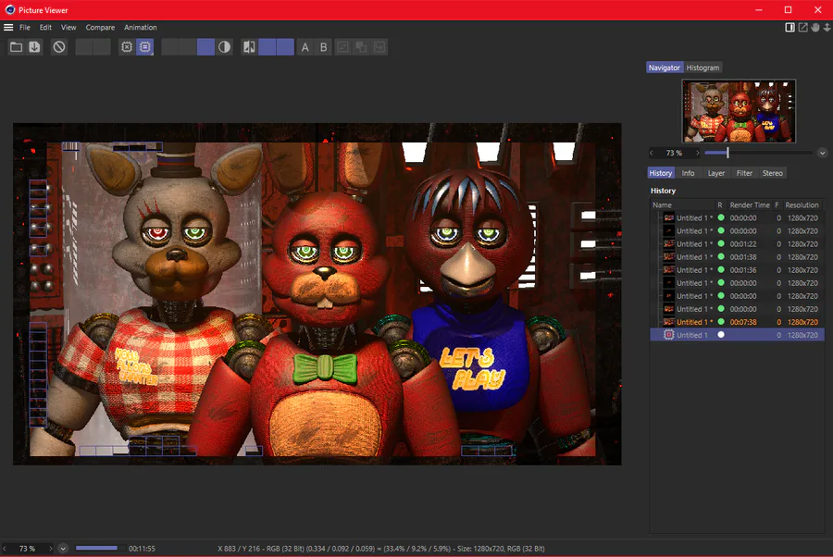
Task: Select history row with render time 00:01:36
Action: [x=738, y=270]
